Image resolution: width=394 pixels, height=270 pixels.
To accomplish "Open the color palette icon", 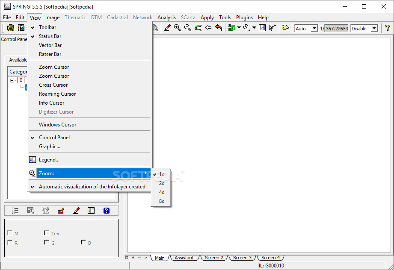I will (x=285, y=28).
